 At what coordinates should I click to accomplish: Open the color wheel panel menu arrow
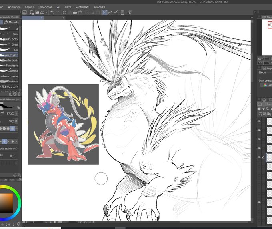20,180
